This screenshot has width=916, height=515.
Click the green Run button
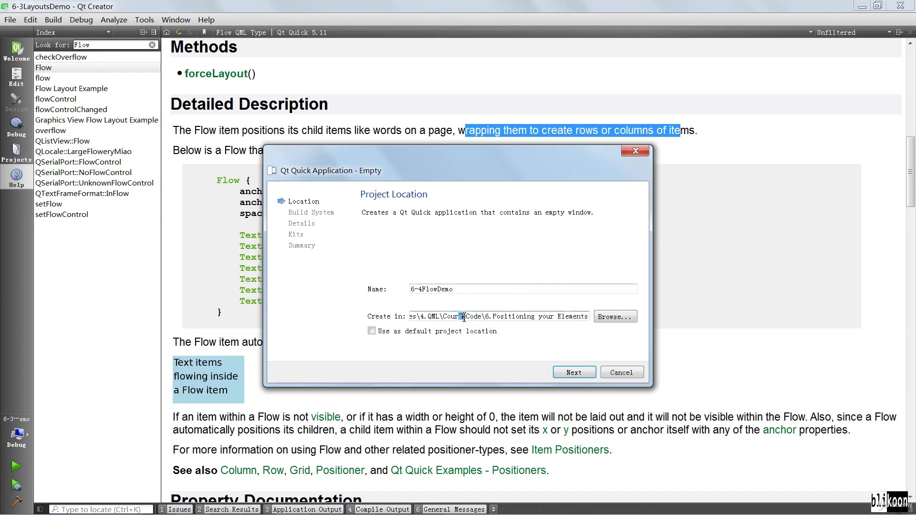pos(17,466)
